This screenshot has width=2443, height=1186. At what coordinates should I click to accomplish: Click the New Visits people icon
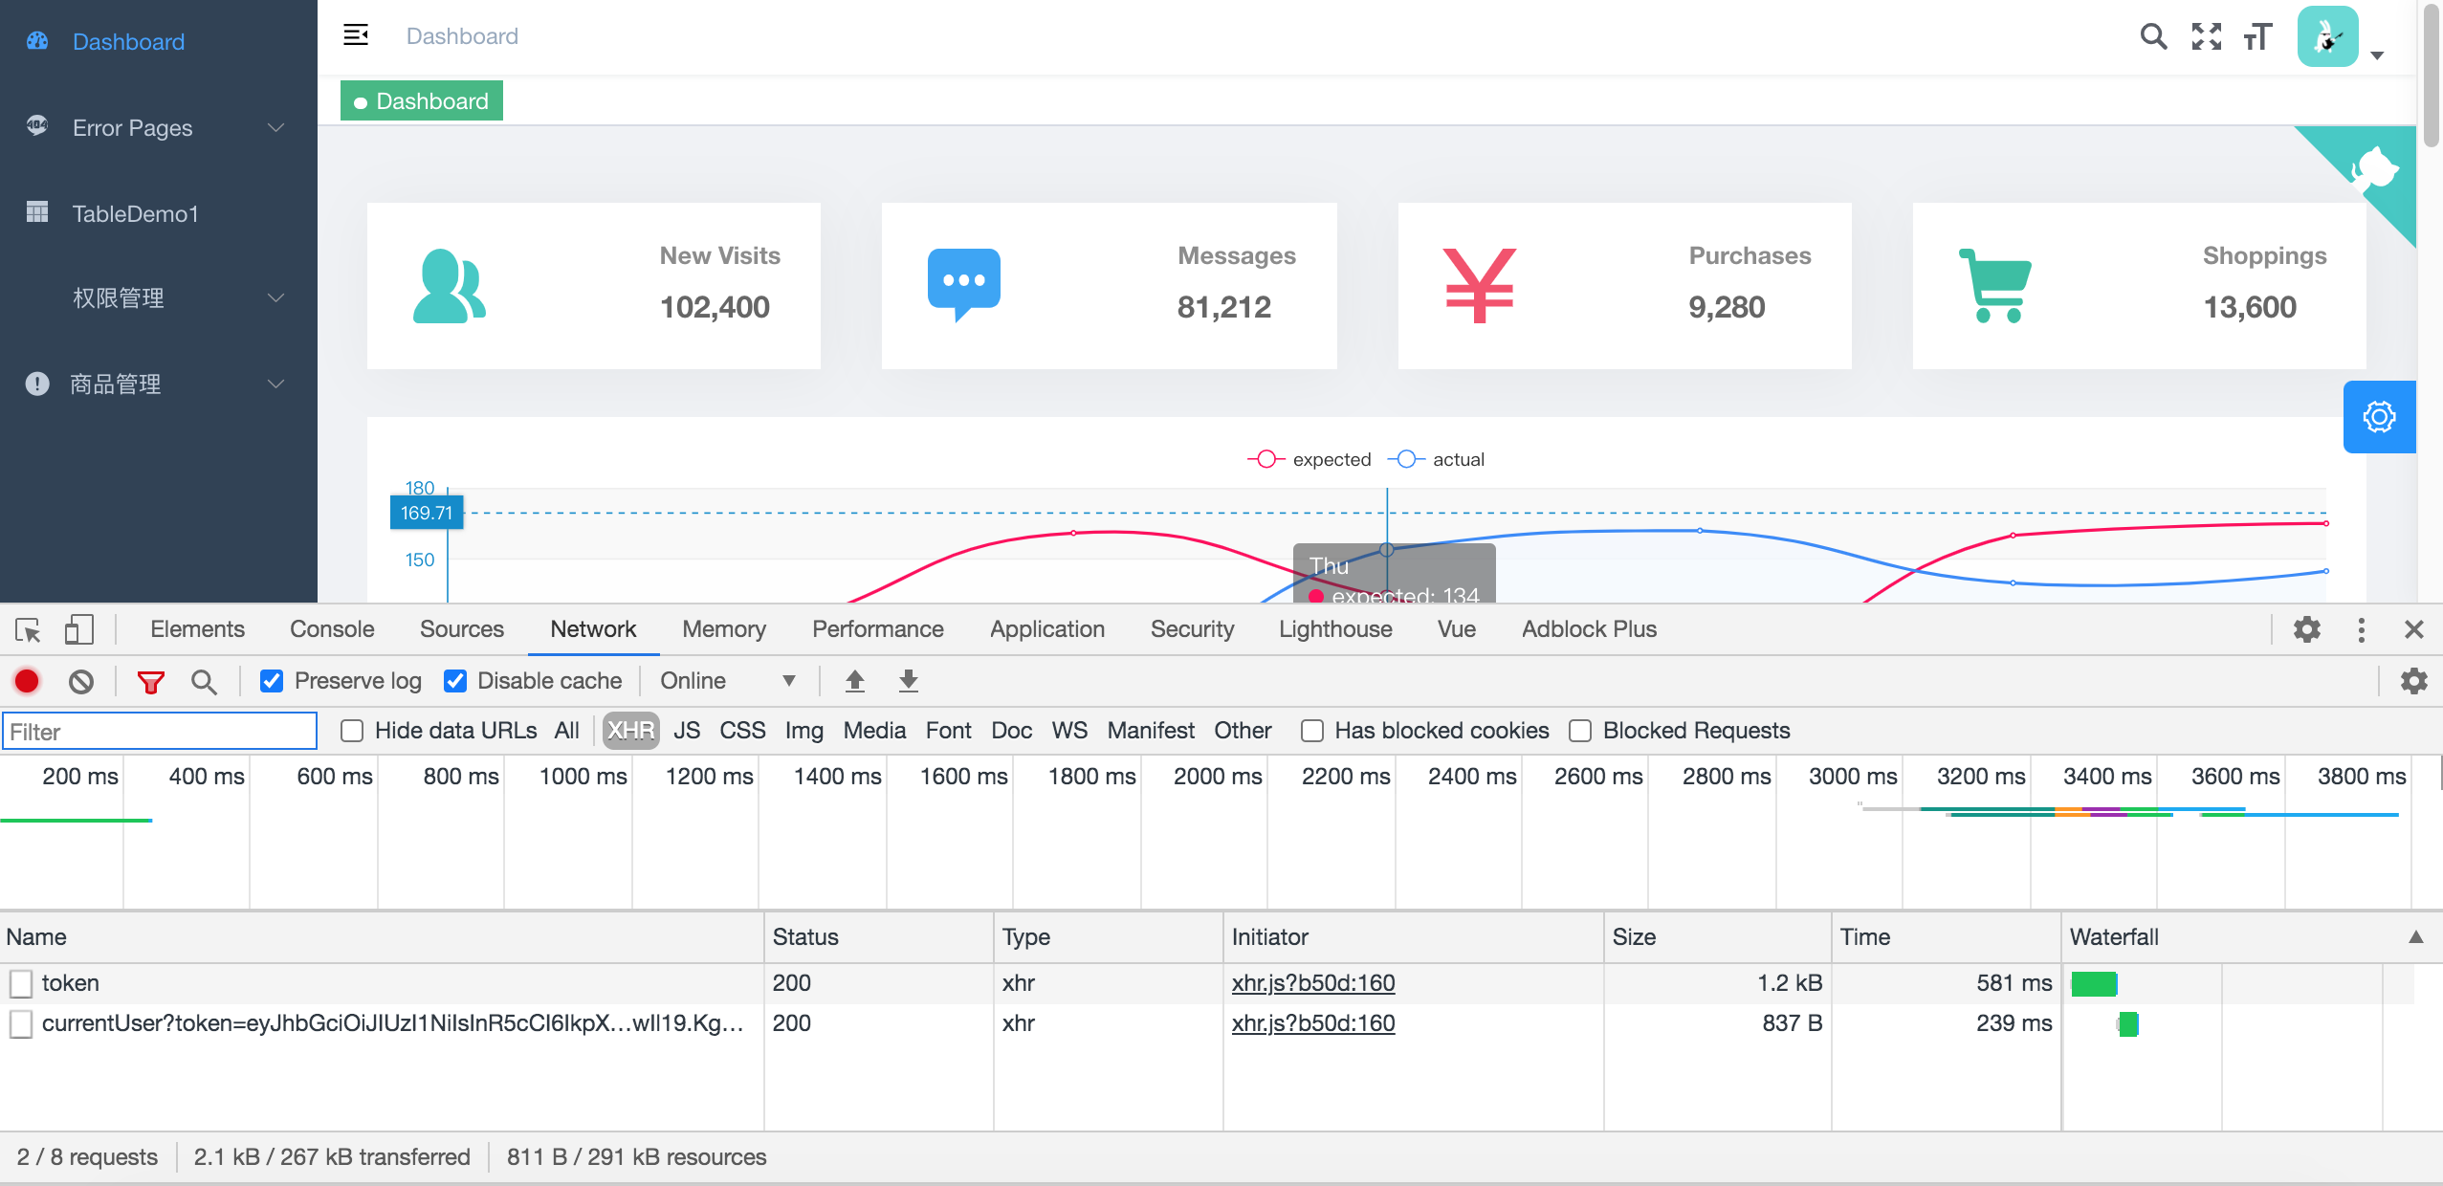[450, 286]
